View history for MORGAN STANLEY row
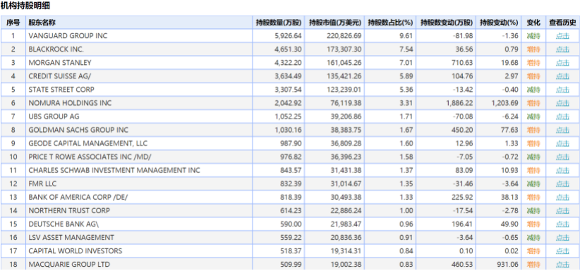Viewport: 580px width, 271px height. click(x=562, y=63)
